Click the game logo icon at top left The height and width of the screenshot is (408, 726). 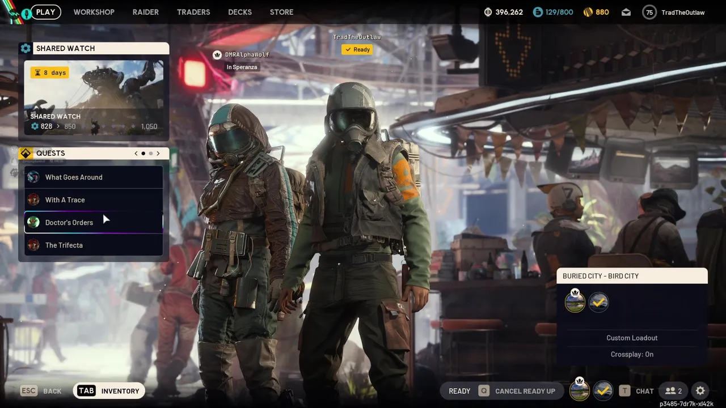tap(15, 13)
